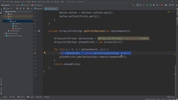Expand External Libraries node
The height and width of the screenshot is (100, 178).
4,33
